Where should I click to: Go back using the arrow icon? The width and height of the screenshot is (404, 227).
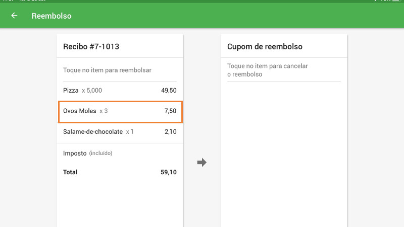(x=14, y=16)
